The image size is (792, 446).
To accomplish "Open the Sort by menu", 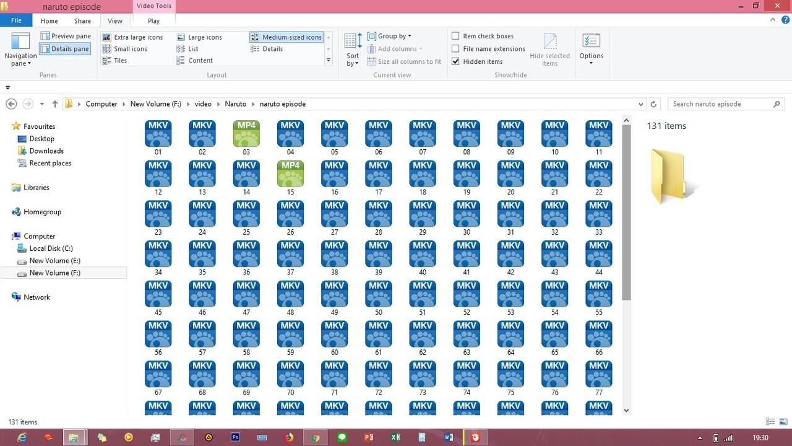I will [x=353, y=50].
